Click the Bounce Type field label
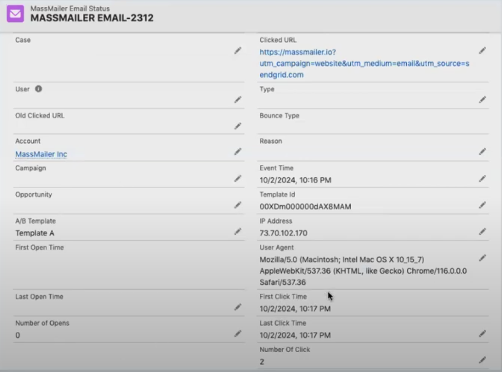 point(279,116)
